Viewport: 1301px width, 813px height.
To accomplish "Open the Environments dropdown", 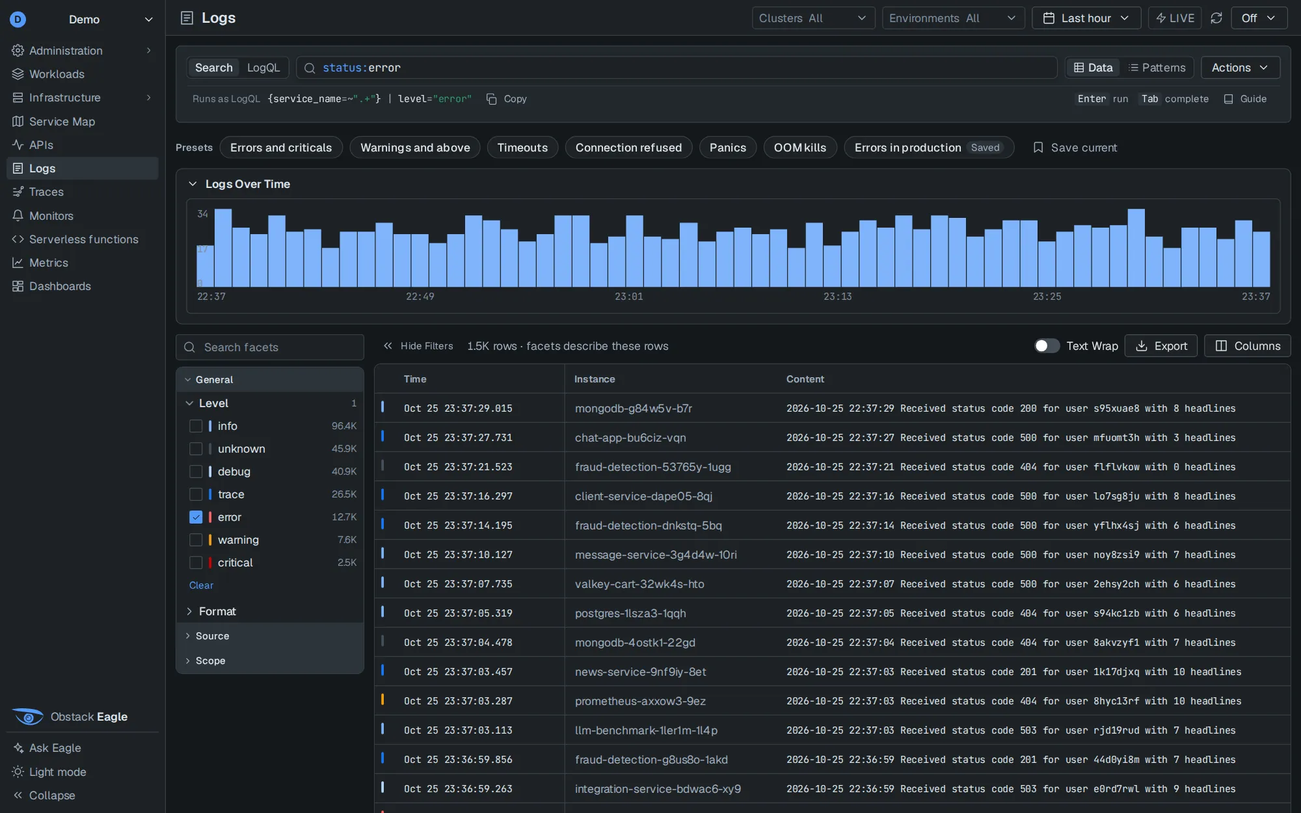I will click(x=953, y=18).
